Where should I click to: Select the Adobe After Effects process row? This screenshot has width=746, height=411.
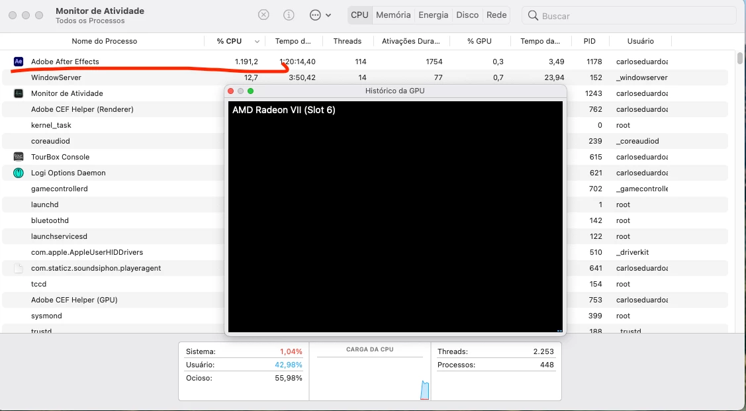(365, 62)
